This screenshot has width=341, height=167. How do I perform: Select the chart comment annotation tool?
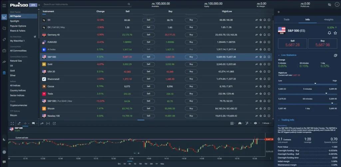[x=33, y=124]
